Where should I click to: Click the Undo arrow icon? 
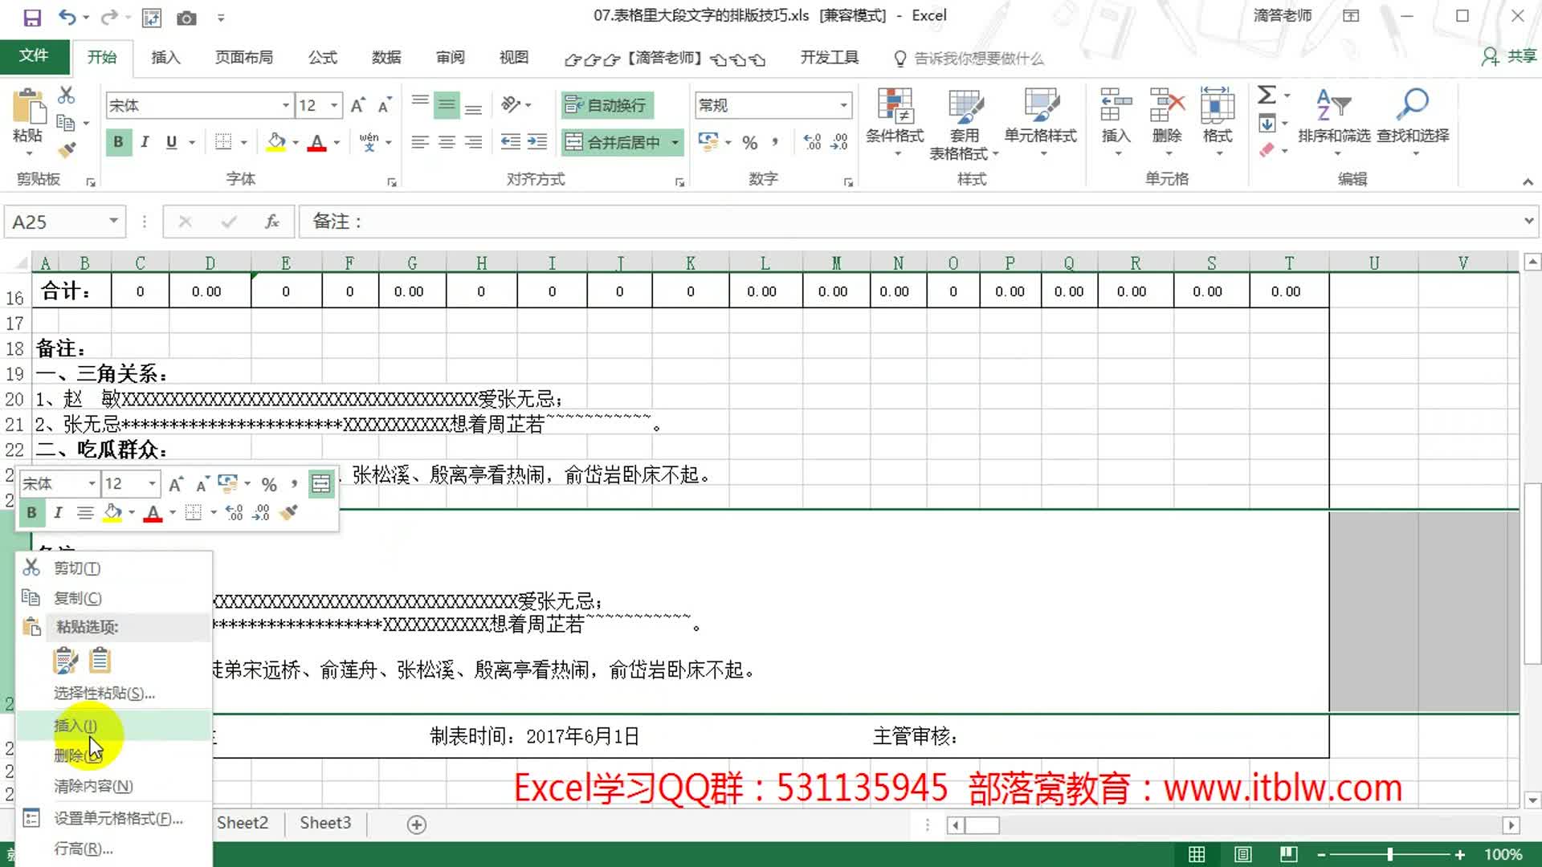click(67, 17)
